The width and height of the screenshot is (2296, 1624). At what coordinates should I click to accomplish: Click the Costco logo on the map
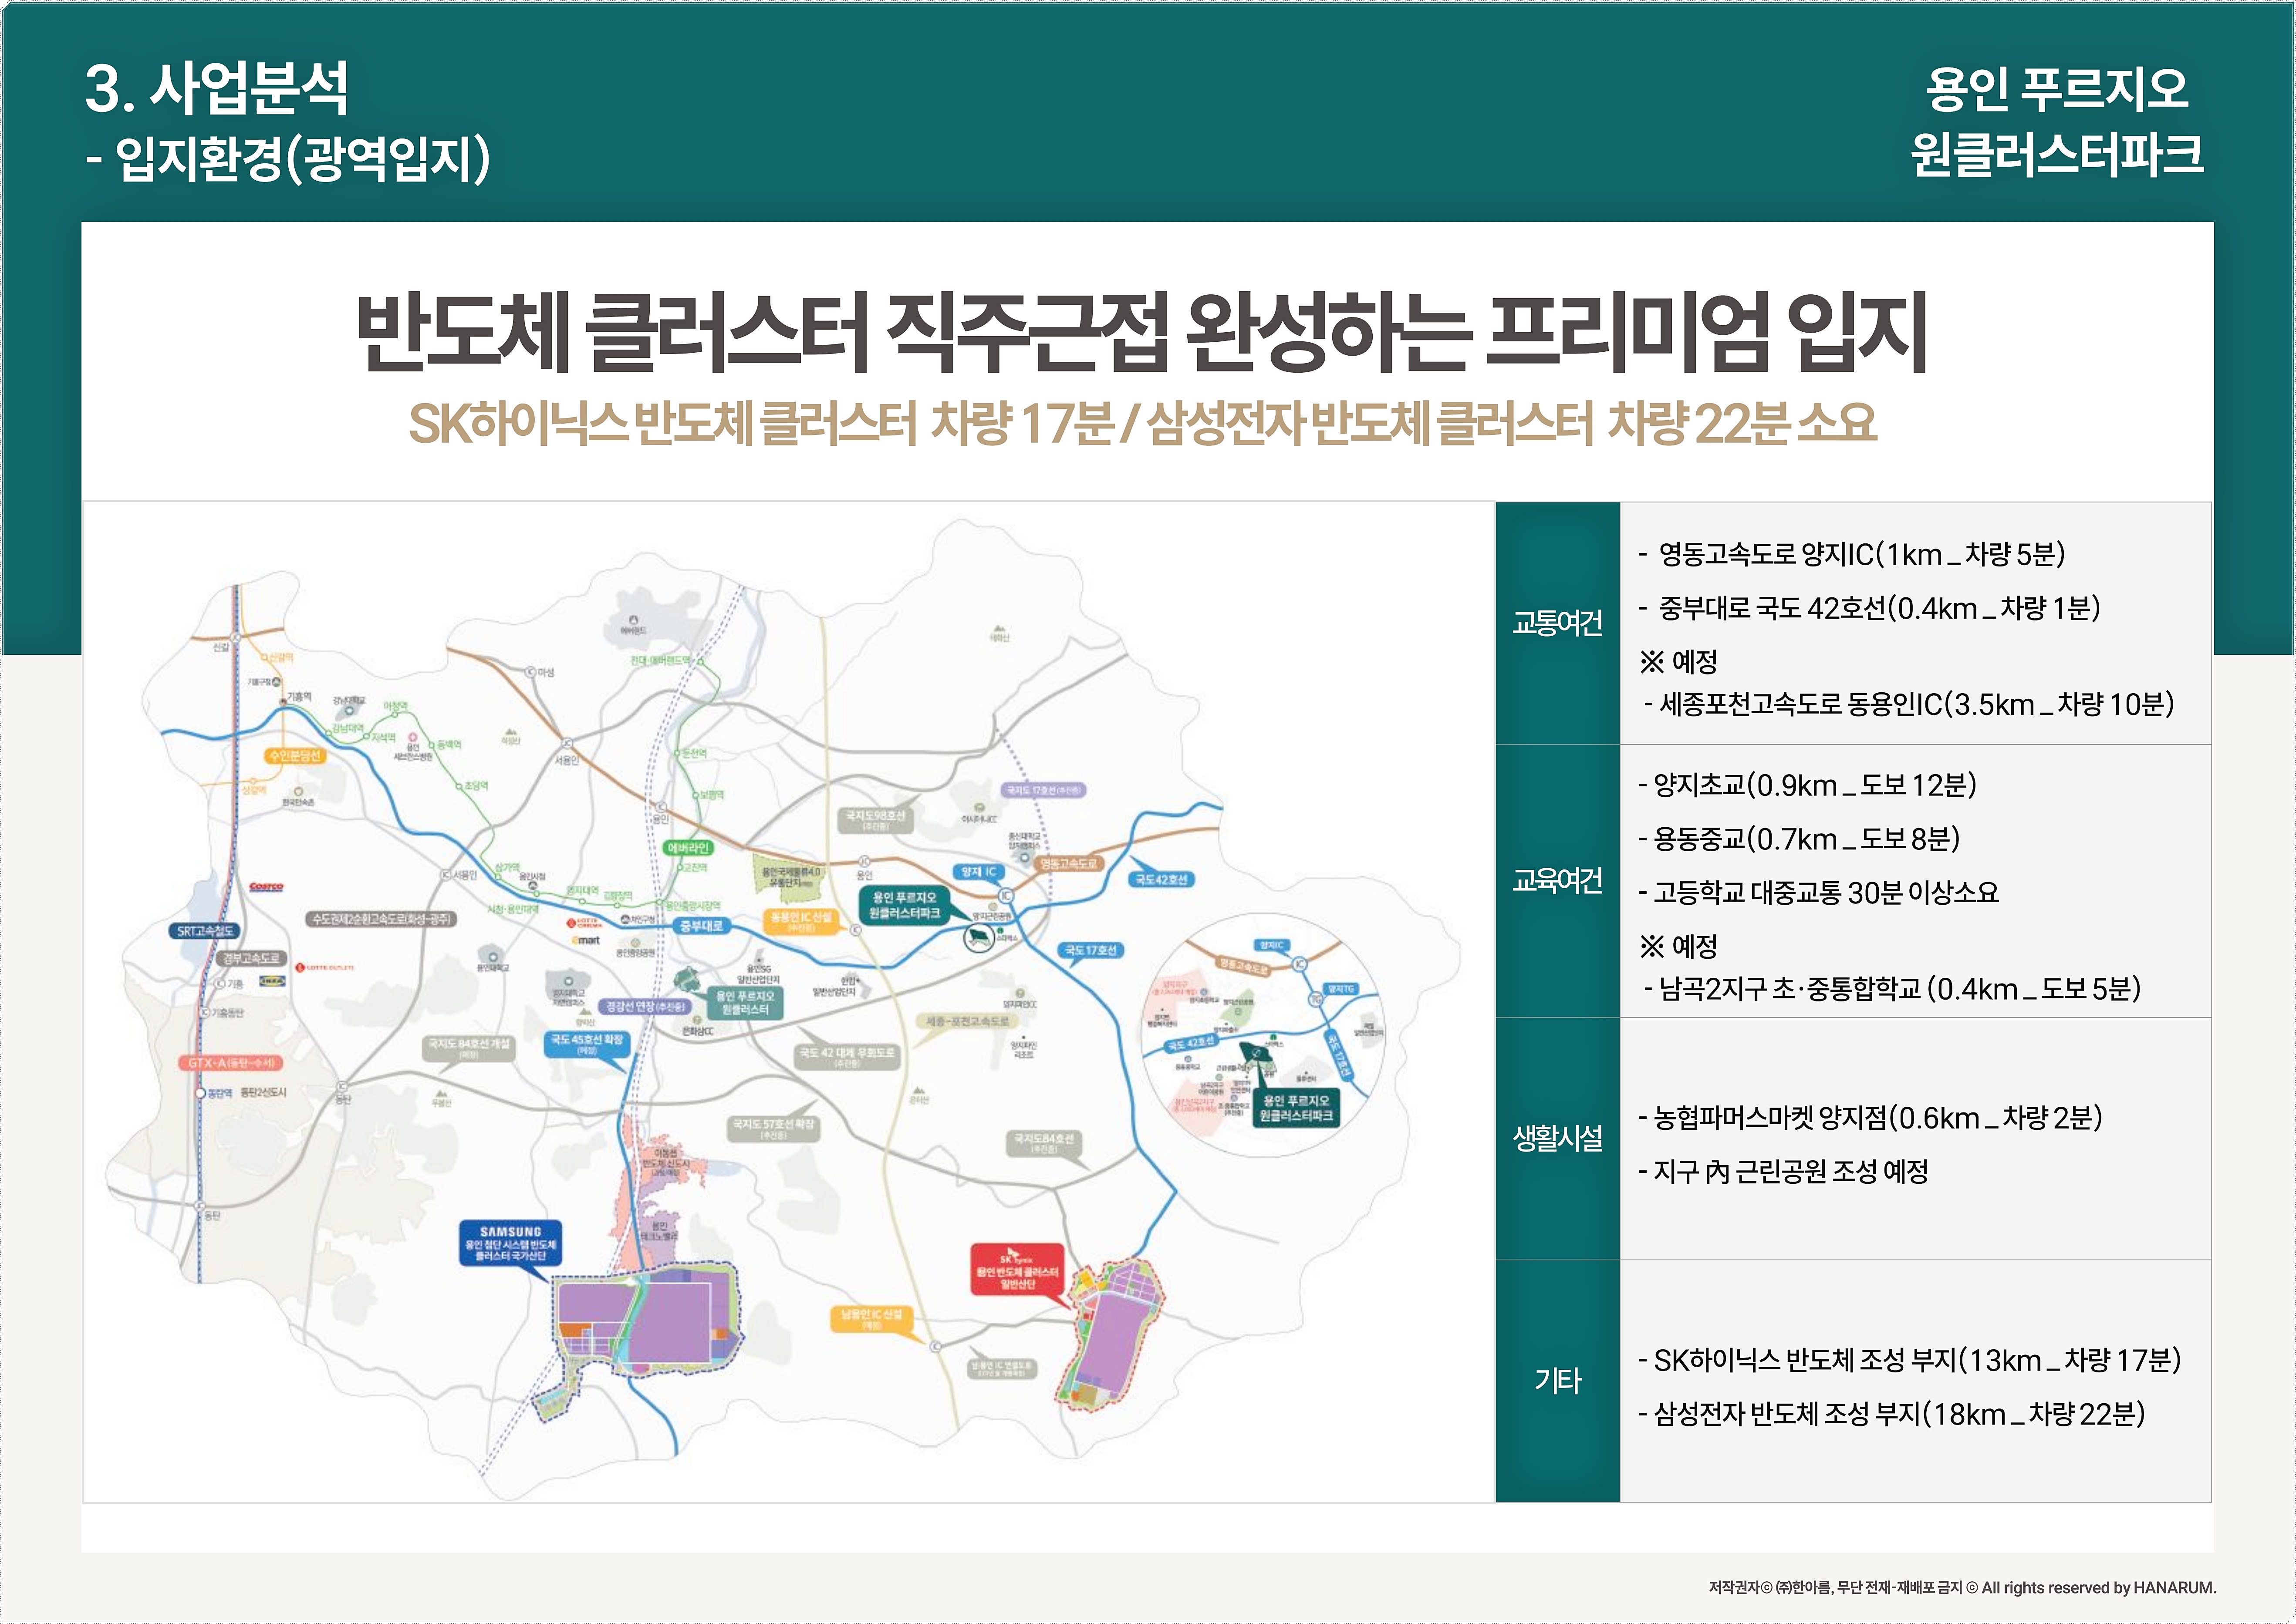(266, 886)
